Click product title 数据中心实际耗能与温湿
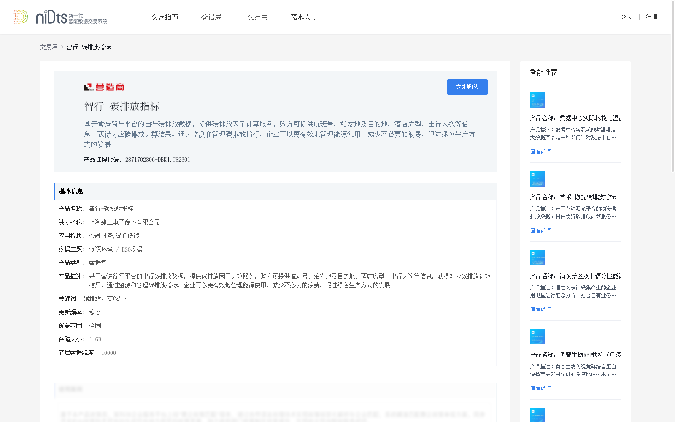This screenshot has height=422, width=675. [575, 118]
